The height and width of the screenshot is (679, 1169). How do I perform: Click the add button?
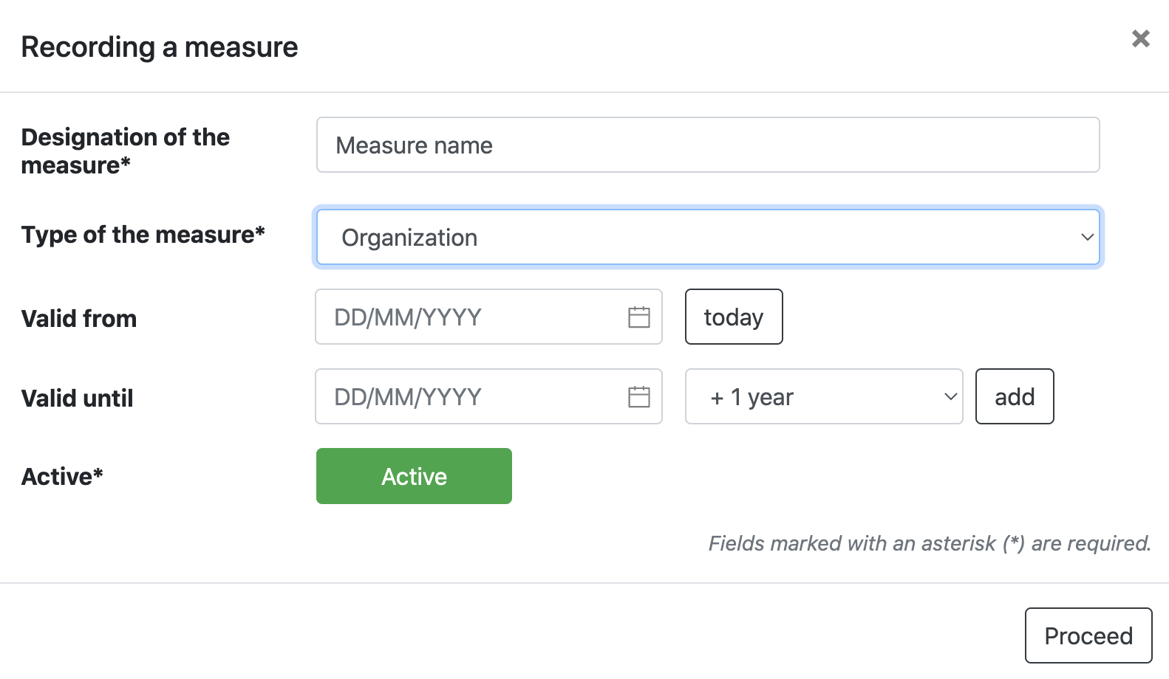click(x=1015, y=396)
